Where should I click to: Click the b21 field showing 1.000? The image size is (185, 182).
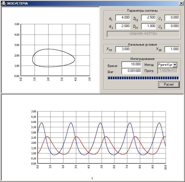point(148,26)
